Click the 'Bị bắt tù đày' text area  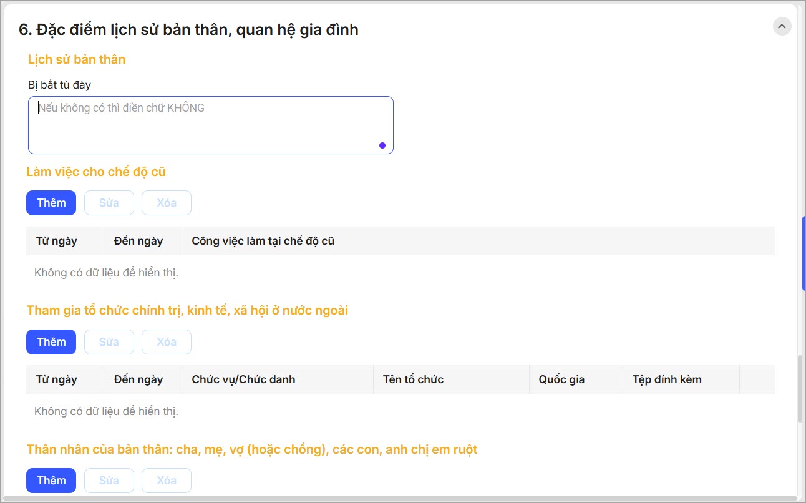(x=210, y=125)
